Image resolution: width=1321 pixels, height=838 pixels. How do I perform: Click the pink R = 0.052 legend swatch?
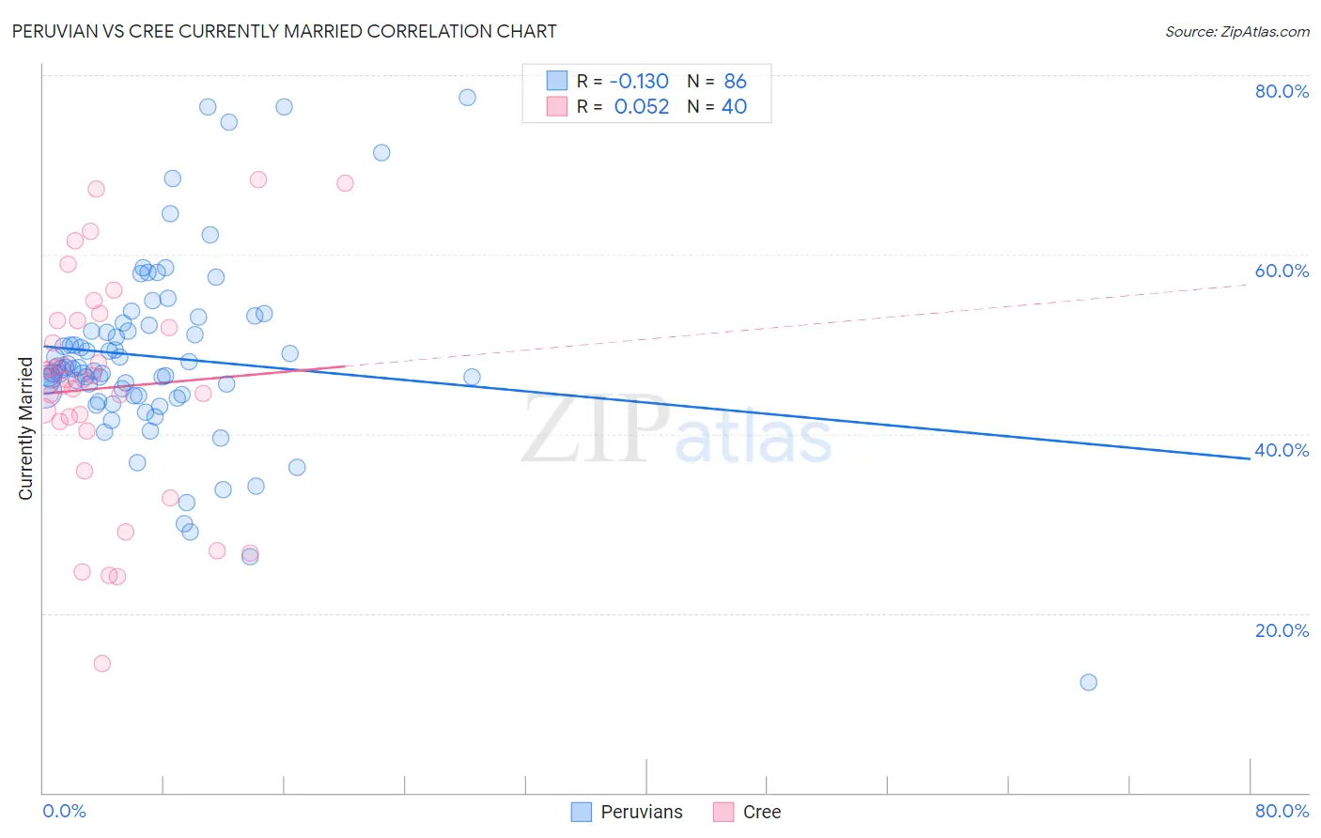click(557, 106)
